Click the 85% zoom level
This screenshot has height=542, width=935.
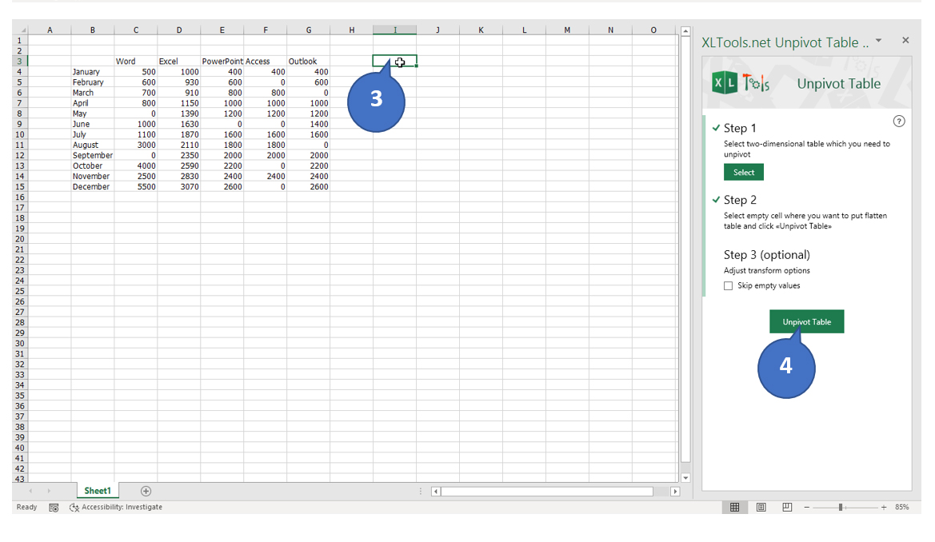coord(901,508)
